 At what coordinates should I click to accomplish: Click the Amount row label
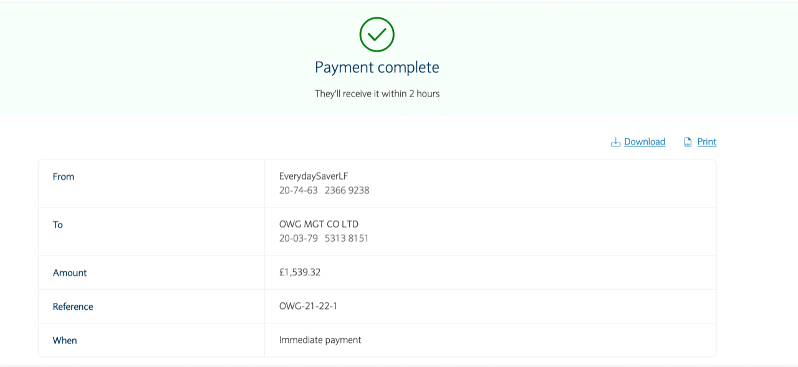pyautogui.click(x=70, y=273)
